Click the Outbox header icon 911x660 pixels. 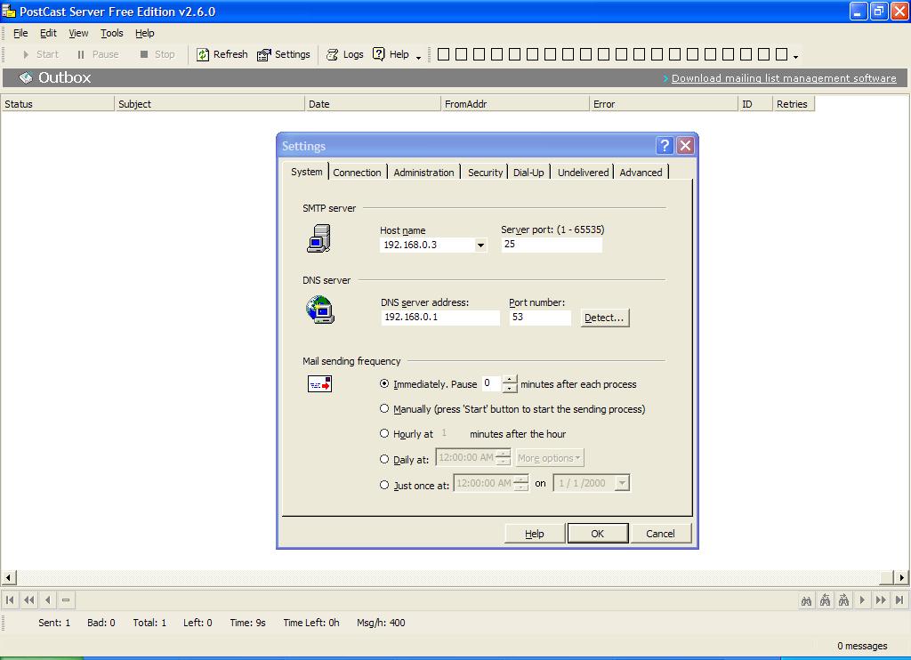pyautogui.click(x=25, y=77)
